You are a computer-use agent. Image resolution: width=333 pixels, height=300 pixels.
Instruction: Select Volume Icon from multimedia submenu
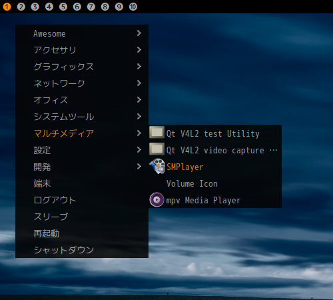[x=215, y=183]
